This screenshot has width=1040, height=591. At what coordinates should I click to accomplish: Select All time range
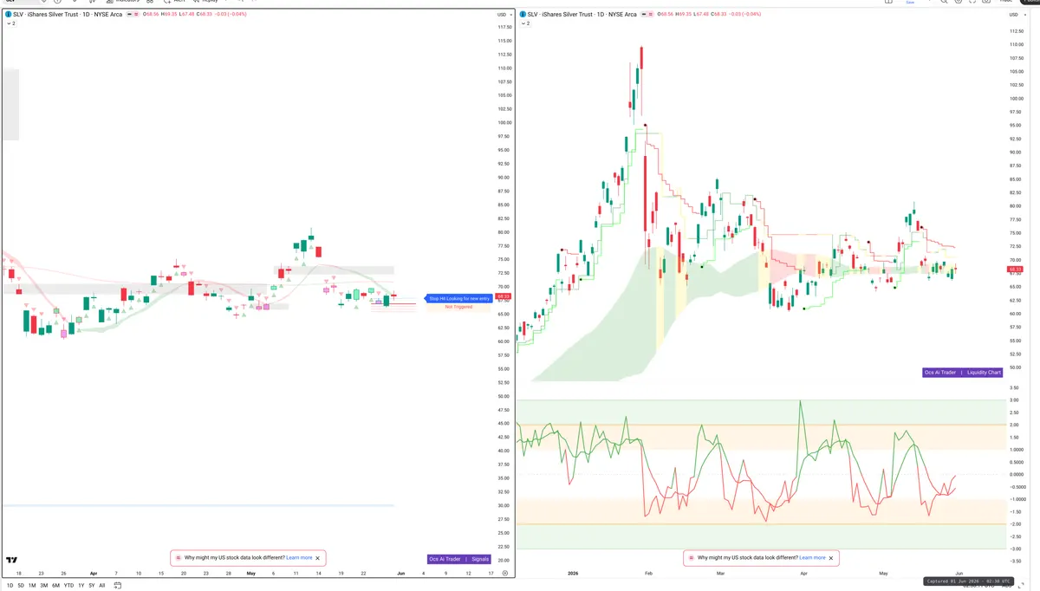(x=102, y=586)
